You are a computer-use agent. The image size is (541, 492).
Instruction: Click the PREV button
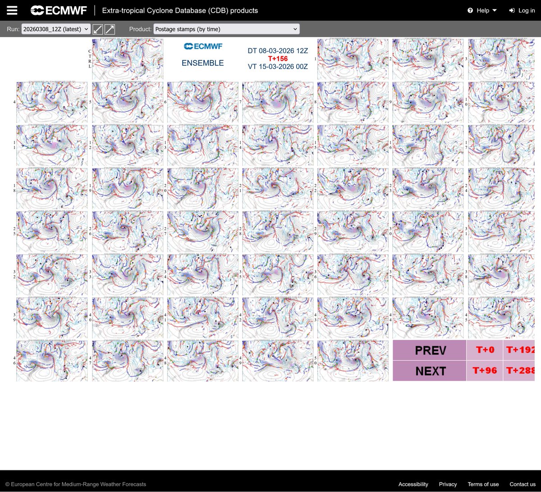pos(429,351)
